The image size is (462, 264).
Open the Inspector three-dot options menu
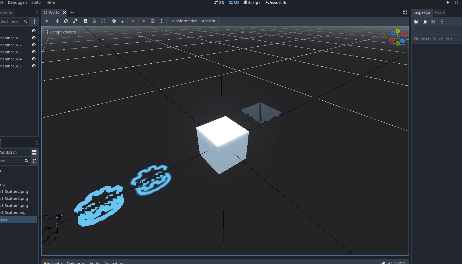[x=442, y=22]
